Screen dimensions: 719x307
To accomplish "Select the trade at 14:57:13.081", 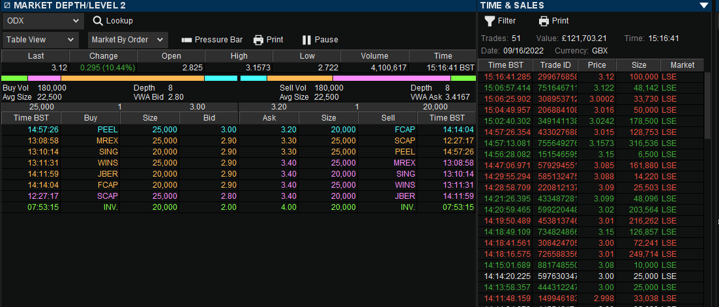I will pos(591,143).
